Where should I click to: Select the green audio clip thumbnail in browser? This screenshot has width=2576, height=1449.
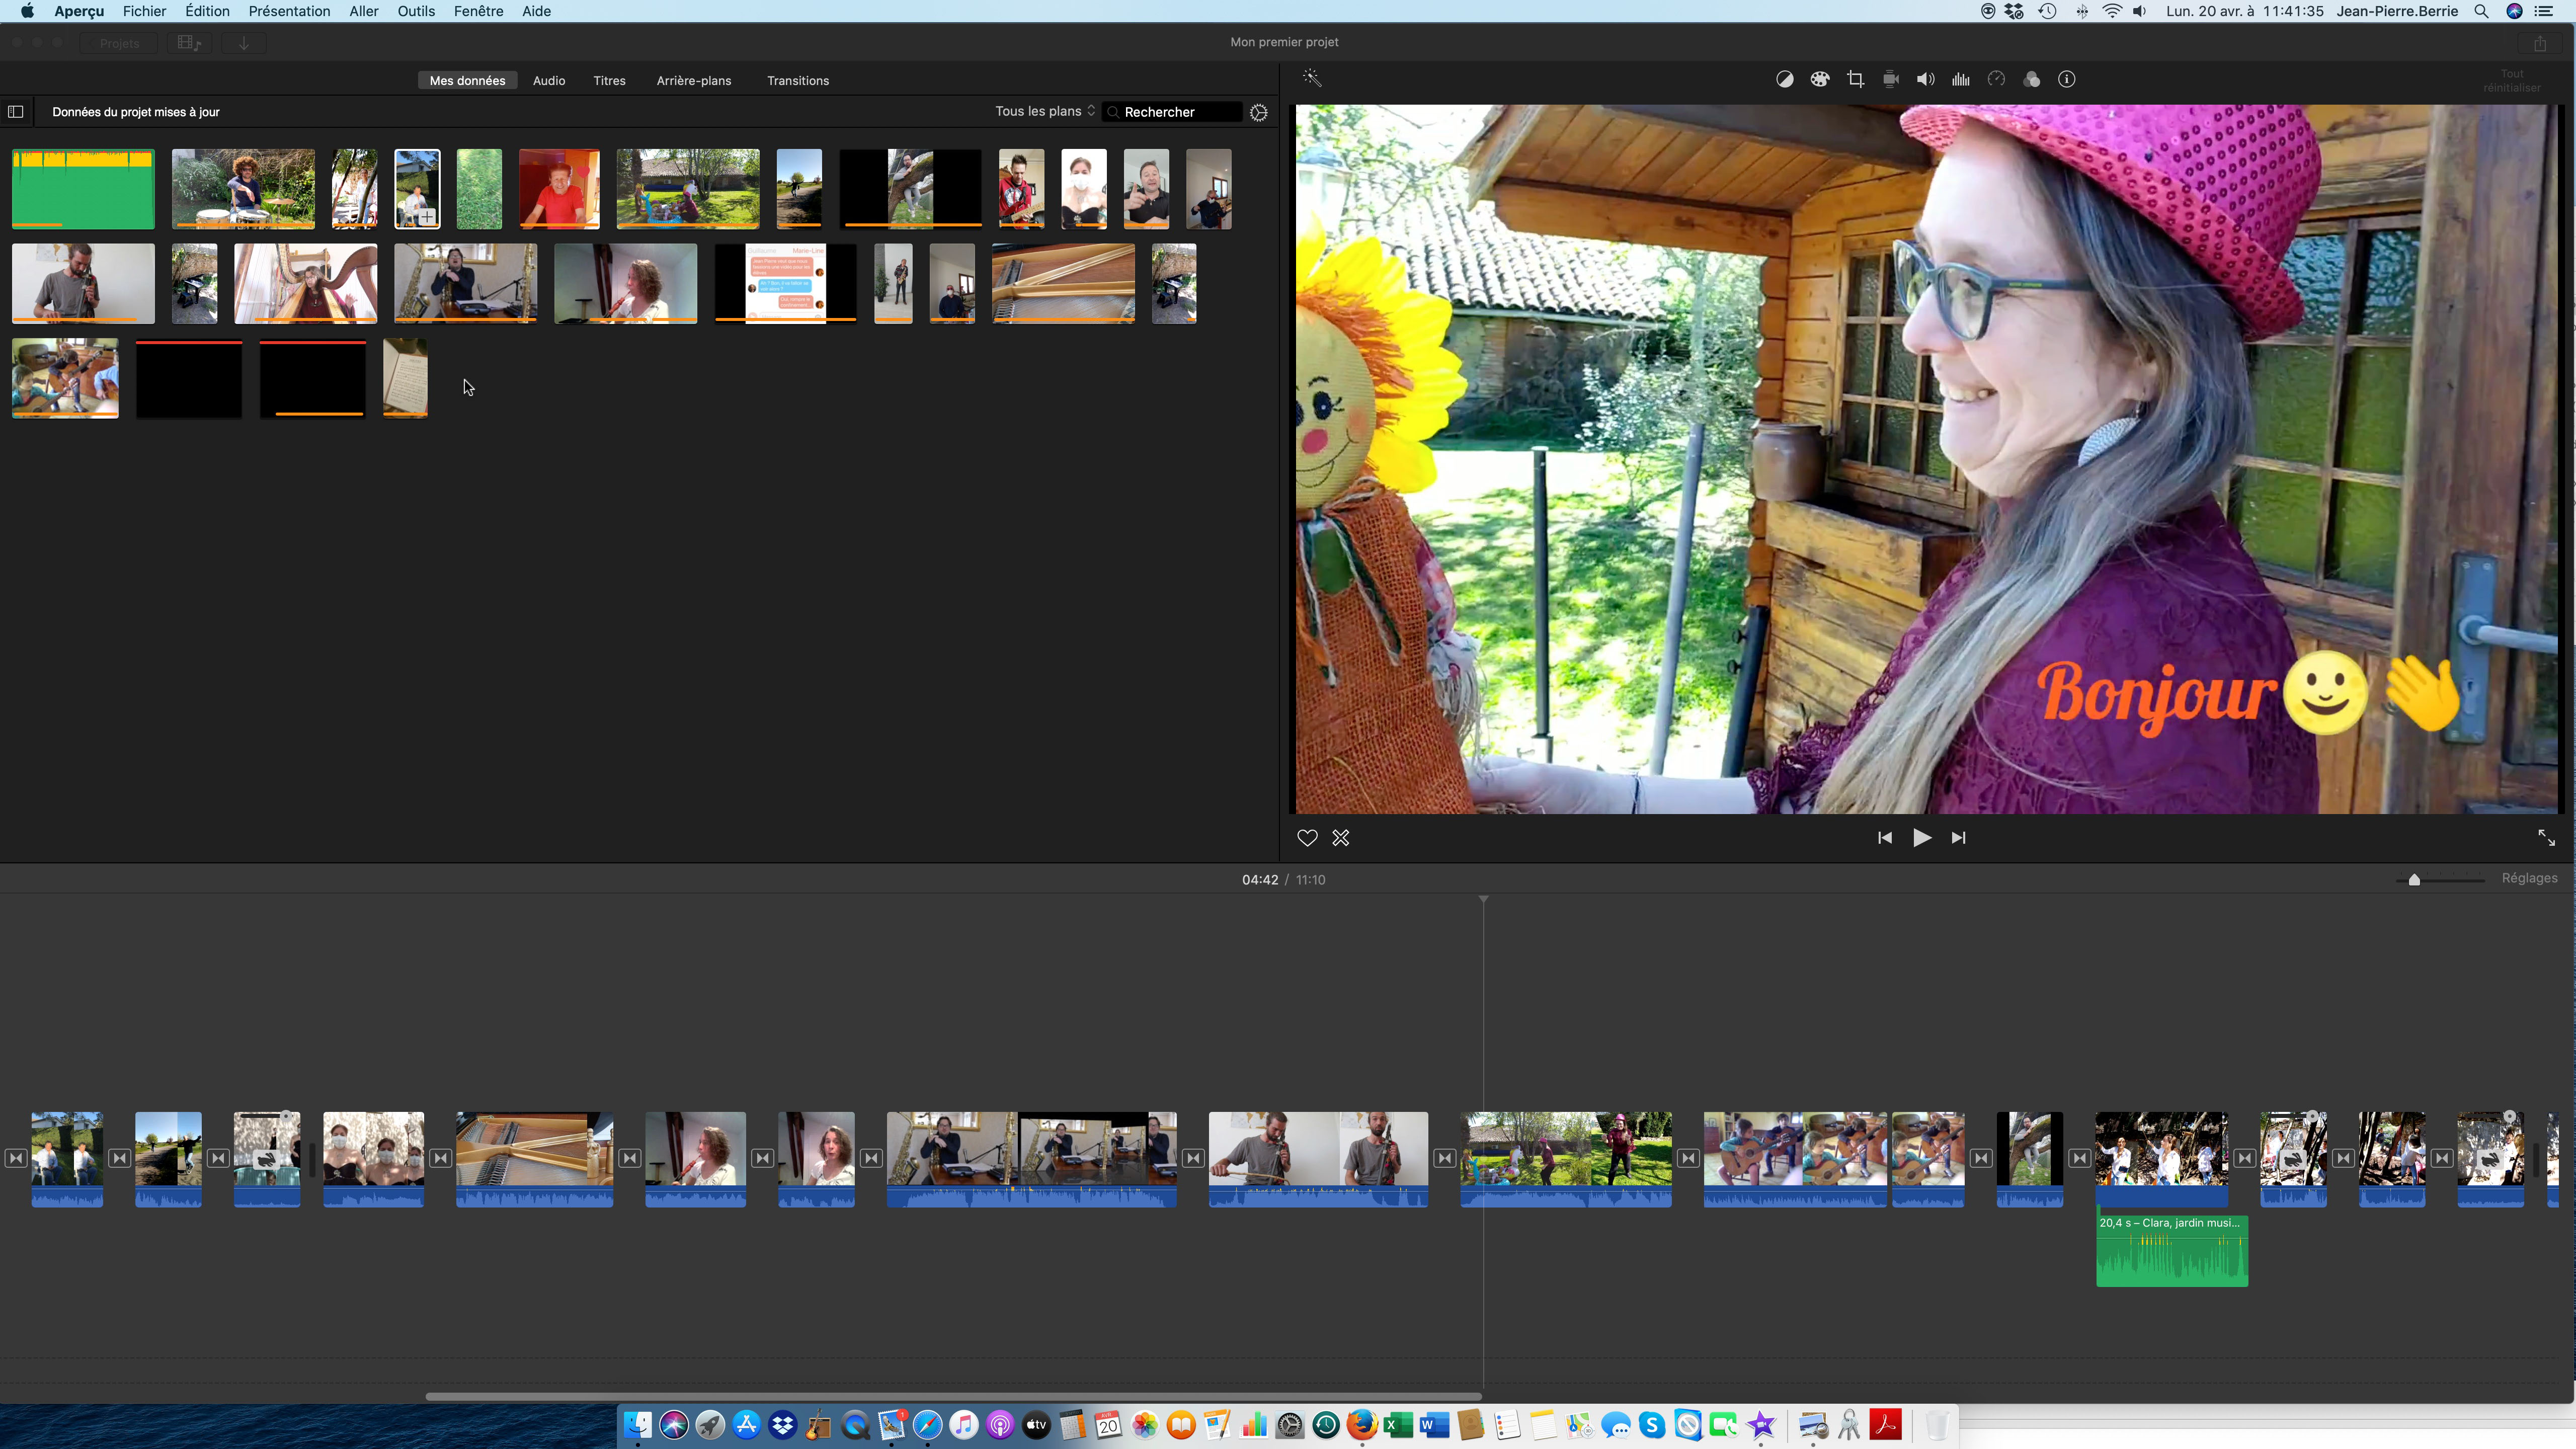(x=83, y=189)
